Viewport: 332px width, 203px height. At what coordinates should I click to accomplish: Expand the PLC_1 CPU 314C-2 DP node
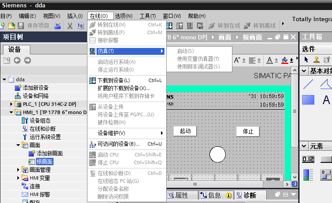coord(11,104)
